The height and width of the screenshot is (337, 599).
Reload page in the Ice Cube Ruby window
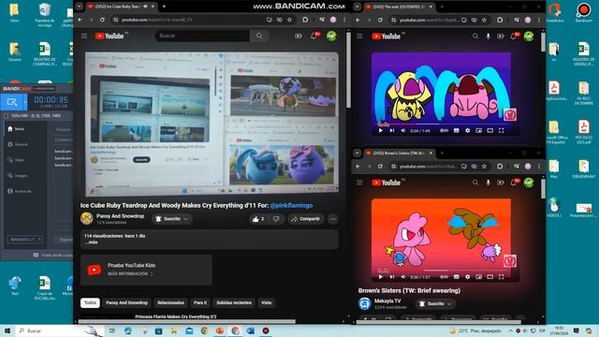102,20
